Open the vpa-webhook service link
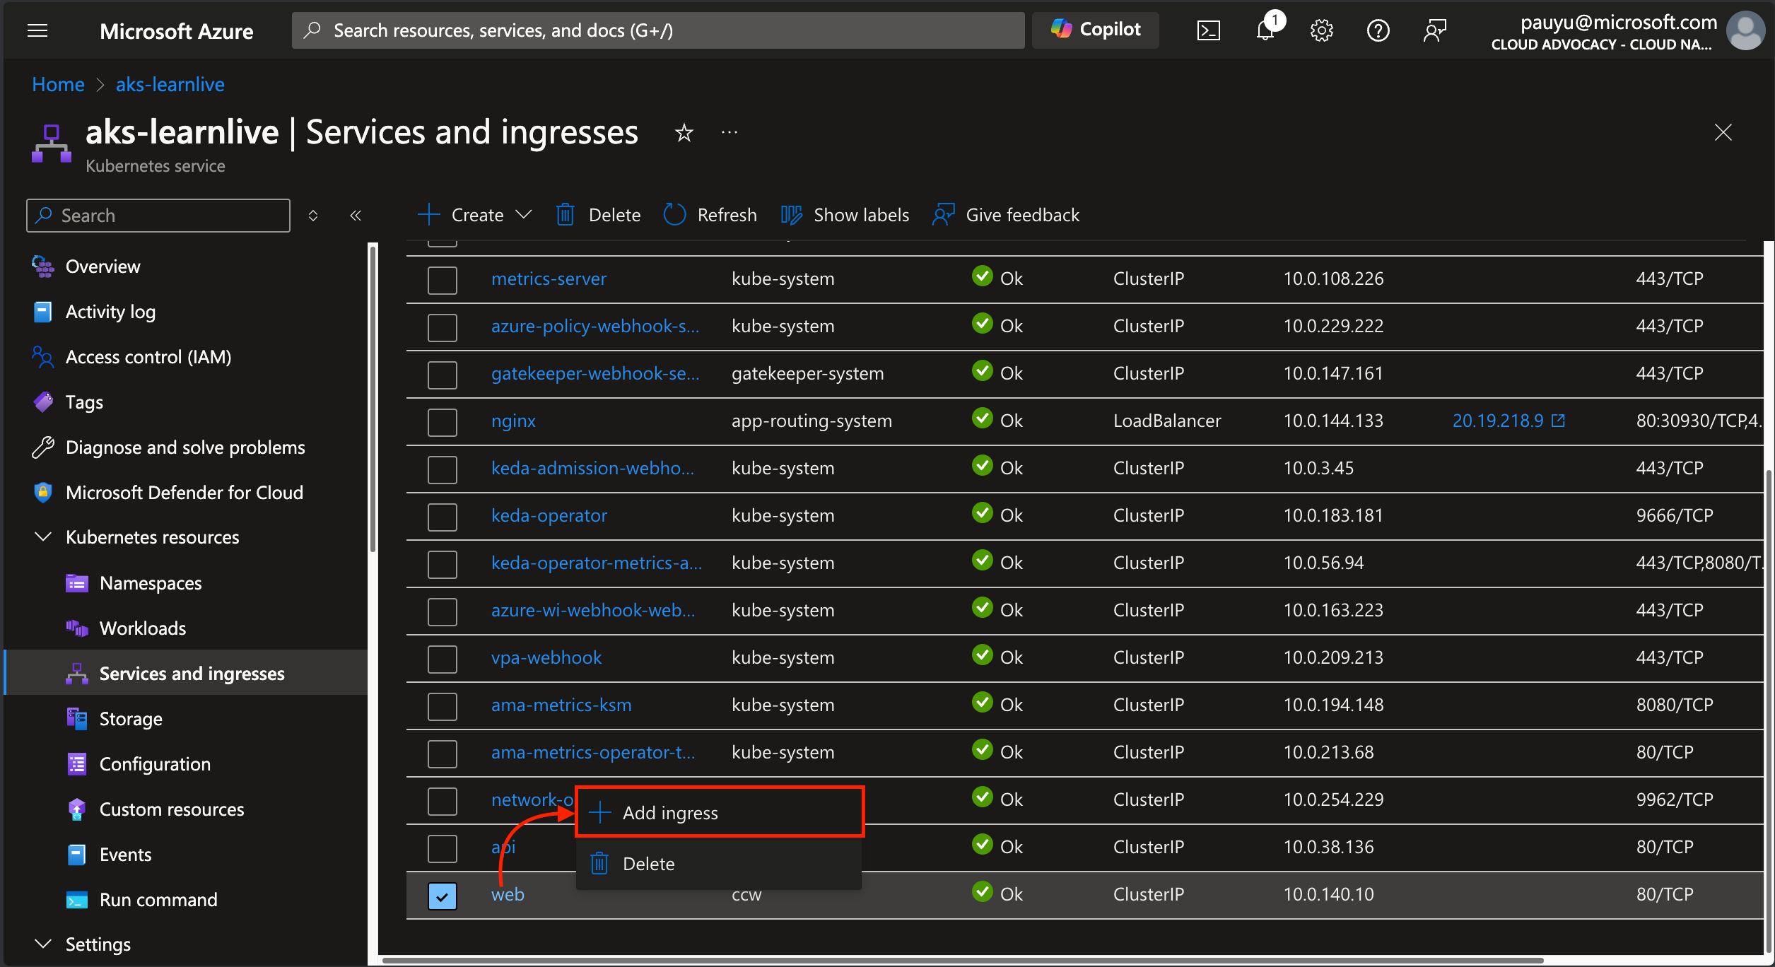The width and height of the screenshot is (1775, 967). 546,657
